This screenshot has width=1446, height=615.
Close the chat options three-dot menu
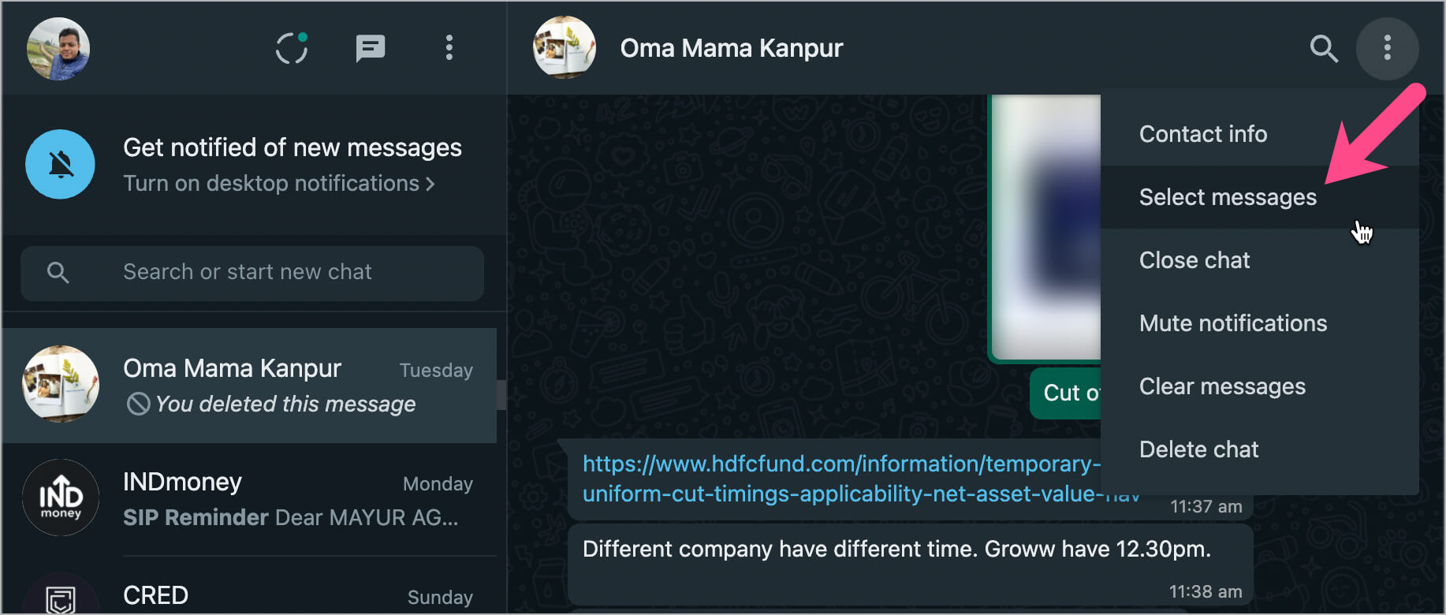[x=1388, y=48]
